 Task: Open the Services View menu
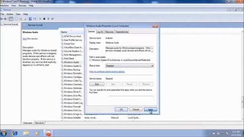click(x=18, y=14)
